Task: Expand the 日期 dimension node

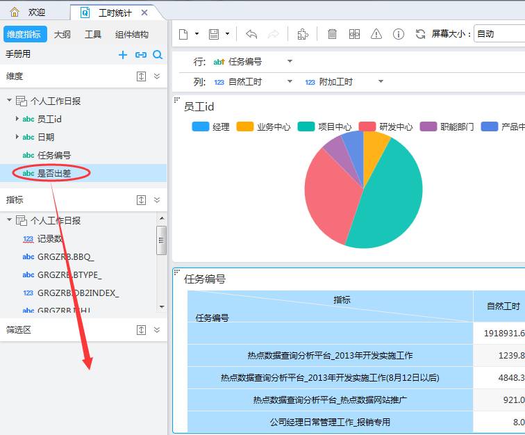Action: point(17,137)
